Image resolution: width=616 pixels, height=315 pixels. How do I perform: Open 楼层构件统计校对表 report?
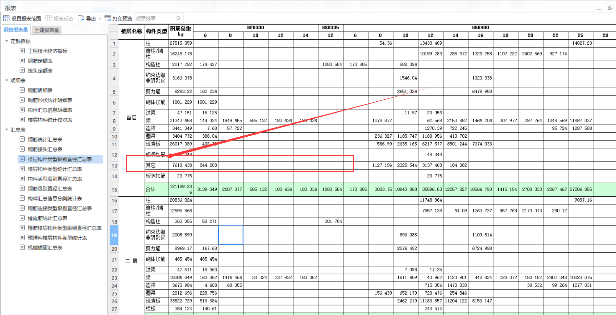50,120
